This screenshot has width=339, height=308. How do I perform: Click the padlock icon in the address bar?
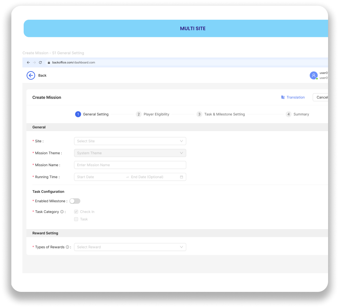[49, 62]
